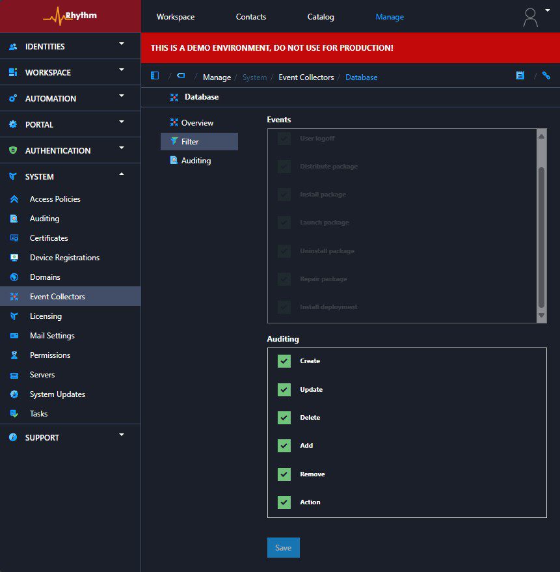Toggle the Delete auditing checkbox
The height and width of the screenshot is (572, 560).
(x=284, y=418)
